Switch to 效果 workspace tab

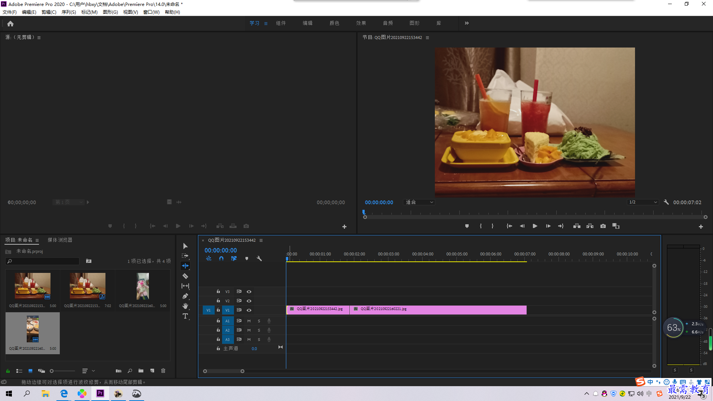pyautogui.click(x=361, y=23)
